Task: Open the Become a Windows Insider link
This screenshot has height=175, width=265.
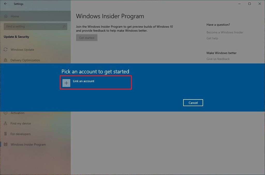Action: coord(225,32)
